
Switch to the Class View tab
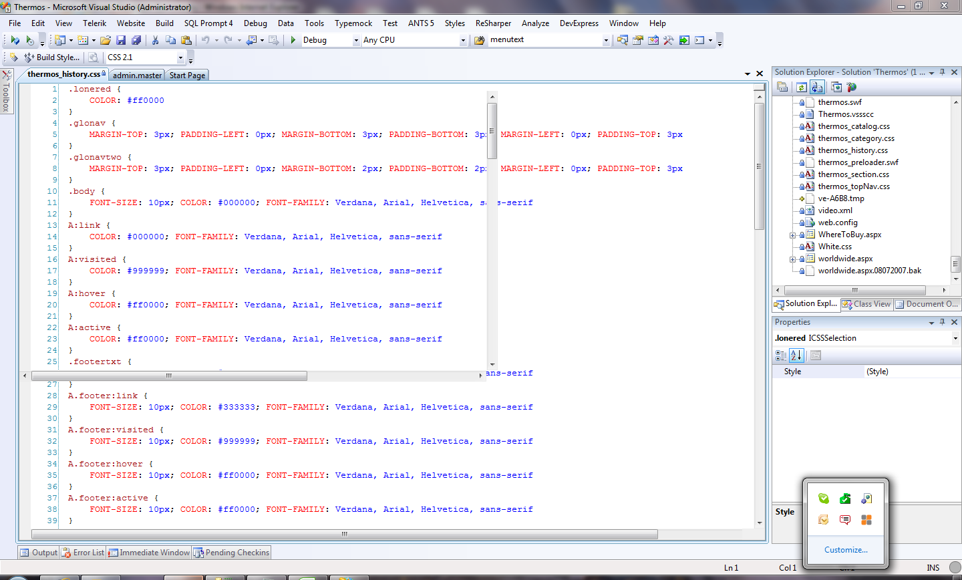866,304
